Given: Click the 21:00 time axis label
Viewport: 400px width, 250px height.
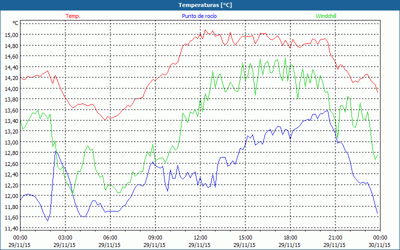Looking at the screenshot, I should (x=335, y=238).
